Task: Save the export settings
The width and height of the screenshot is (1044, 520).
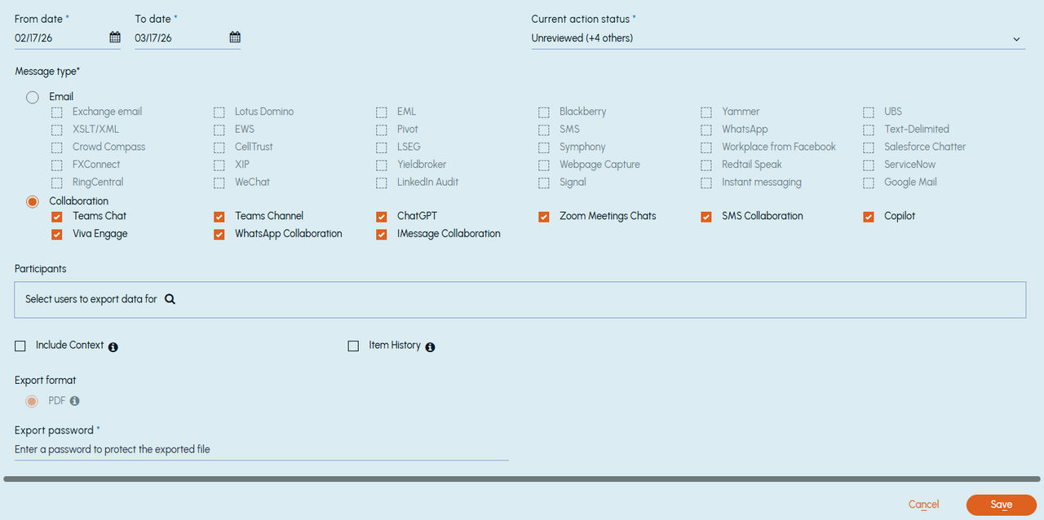Action: click(x=1002, y=505)
